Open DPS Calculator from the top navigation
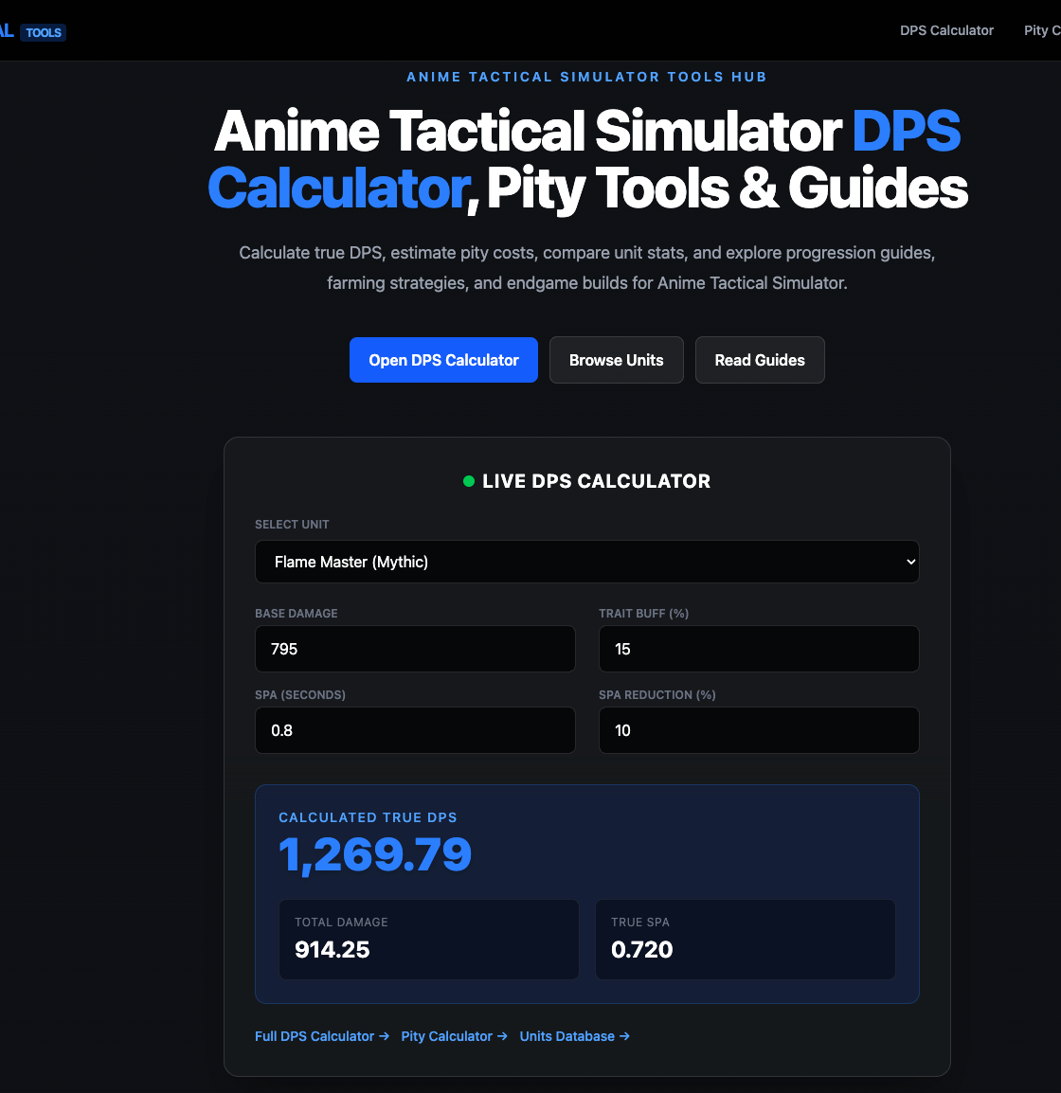 (946, 30)
